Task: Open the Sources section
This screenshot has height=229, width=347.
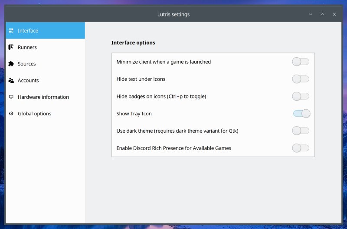Action: pyautogui.click(x=46, y=64)
